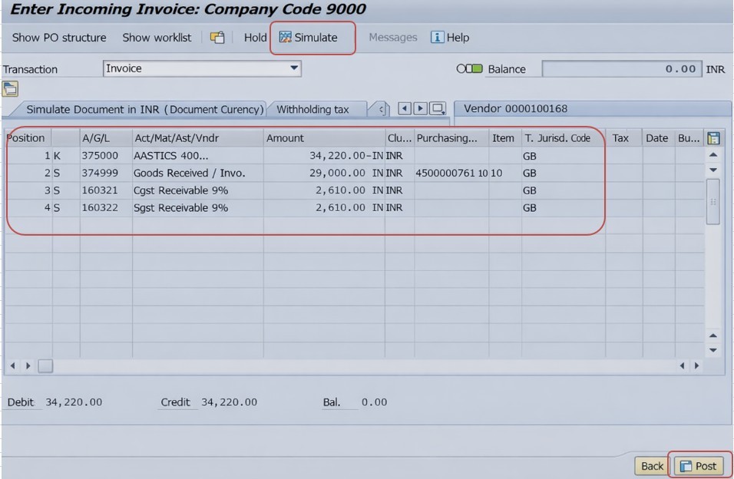
Task: Click the Back button
Action: point(652,466)
